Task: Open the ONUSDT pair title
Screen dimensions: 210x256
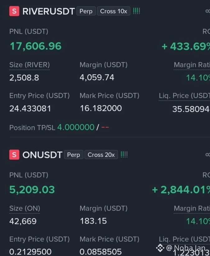Action: click(42, 155)
